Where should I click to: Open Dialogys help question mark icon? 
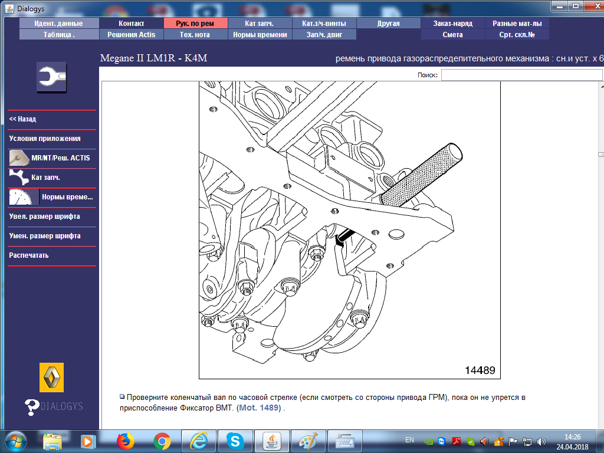tap(32, 407)
